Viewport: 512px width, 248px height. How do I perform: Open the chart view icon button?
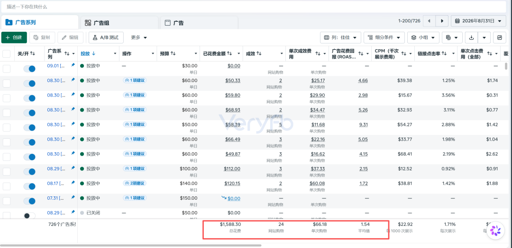pyautogui.click(x=499, y=37)
